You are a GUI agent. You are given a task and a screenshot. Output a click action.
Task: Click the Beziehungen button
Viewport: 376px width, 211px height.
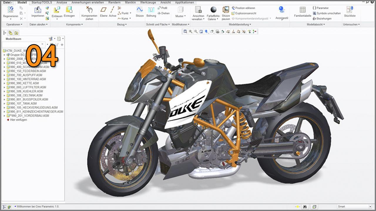(x=322, y=18)
